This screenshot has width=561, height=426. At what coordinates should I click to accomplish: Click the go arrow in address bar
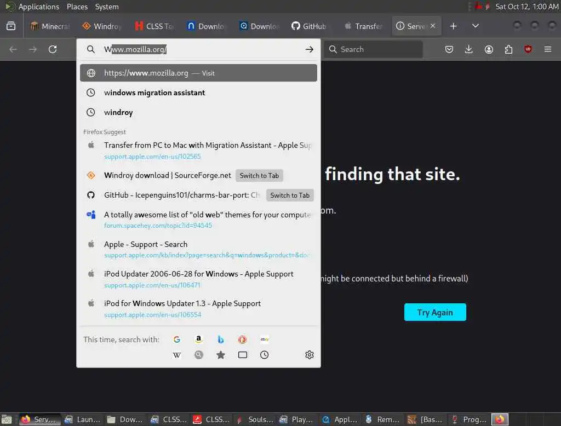click(x=310, y=49)
